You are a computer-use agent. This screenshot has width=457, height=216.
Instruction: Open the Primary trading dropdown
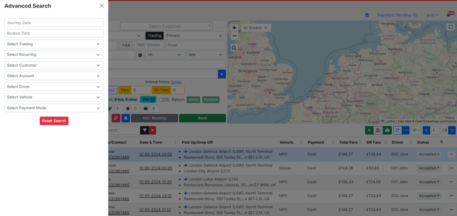194,36
